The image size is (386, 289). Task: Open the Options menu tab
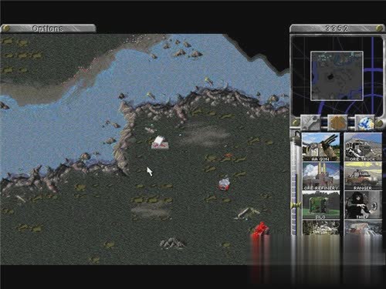click(48, 29)
